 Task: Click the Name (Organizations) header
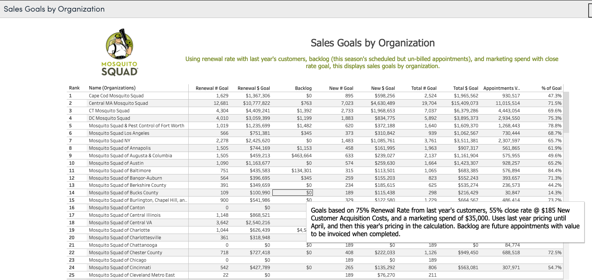click(112, 88)
